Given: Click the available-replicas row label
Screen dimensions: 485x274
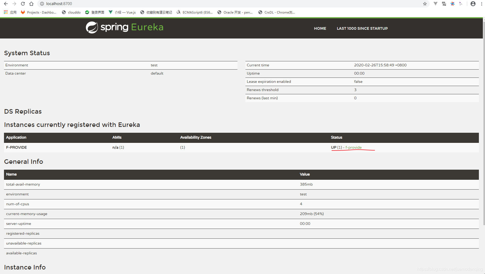Looking at the screenshot, I should point(21,253).
